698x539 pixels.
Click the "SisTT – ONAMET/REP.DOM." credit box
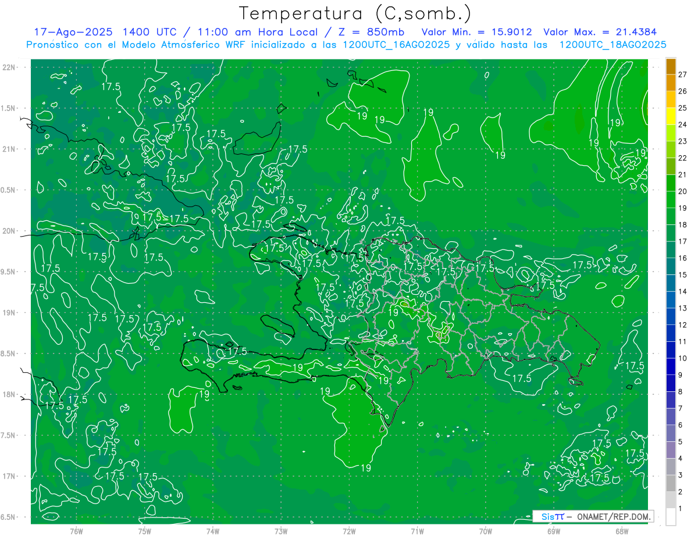593,516
